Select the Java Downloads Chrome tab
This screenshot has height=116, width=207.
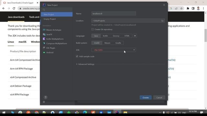pyautogui.click(x=20, y=3)
